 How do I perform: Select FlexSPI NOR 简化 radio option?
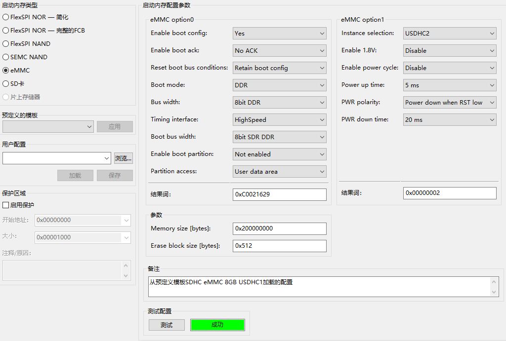coord(36,17)
